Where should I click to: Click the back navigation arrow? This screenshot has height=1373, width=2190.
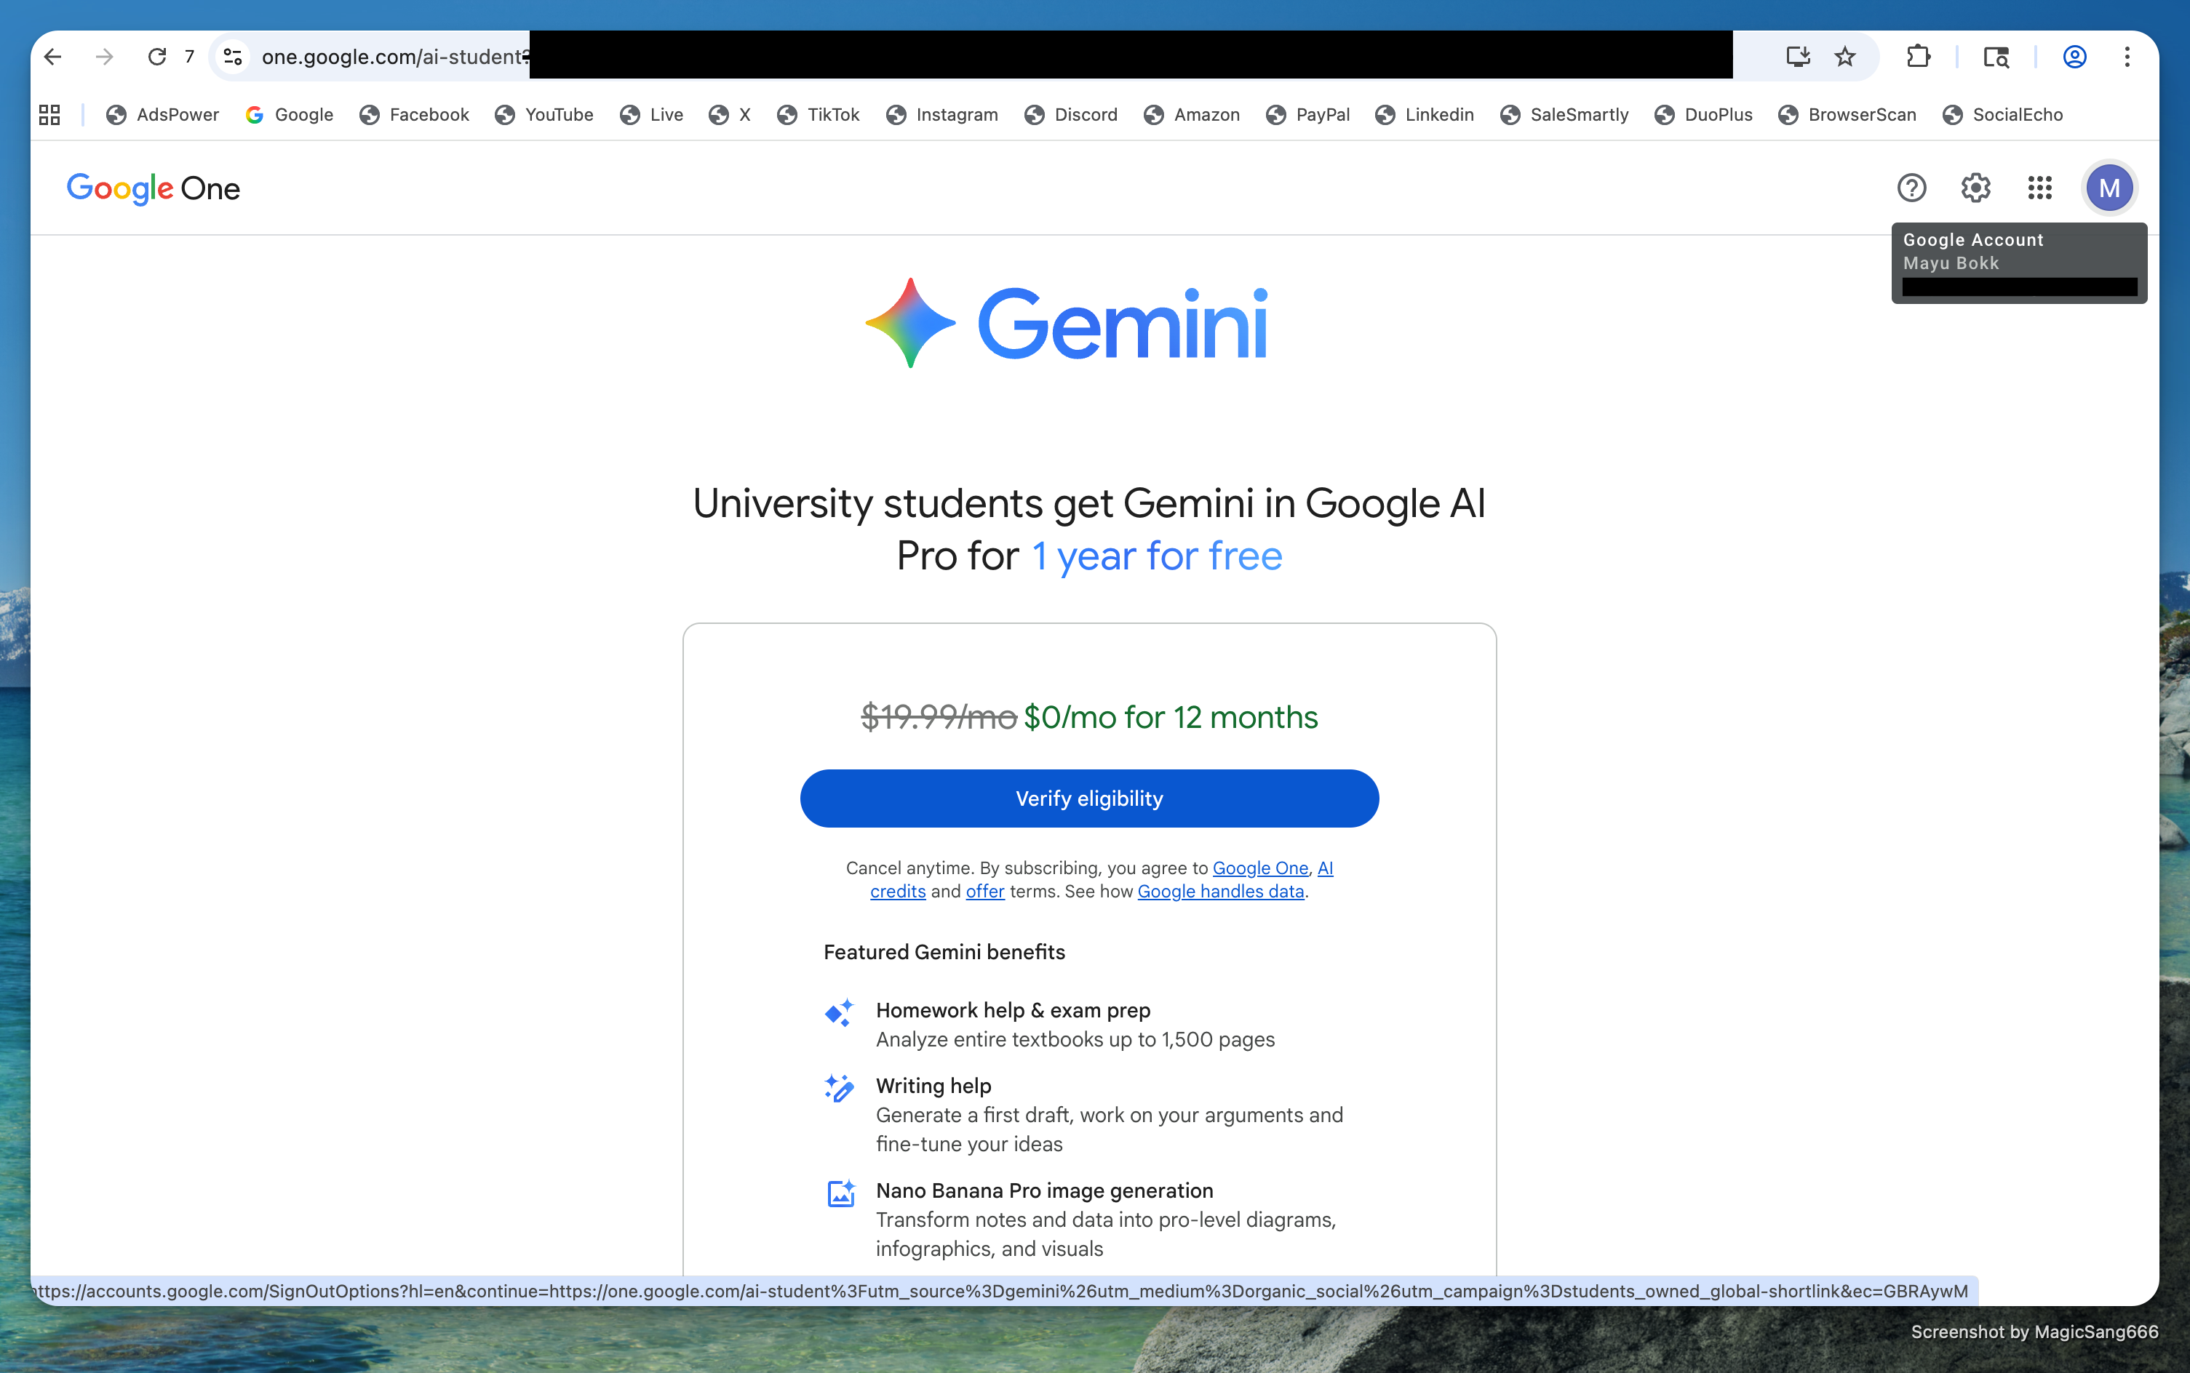point(52,56)
